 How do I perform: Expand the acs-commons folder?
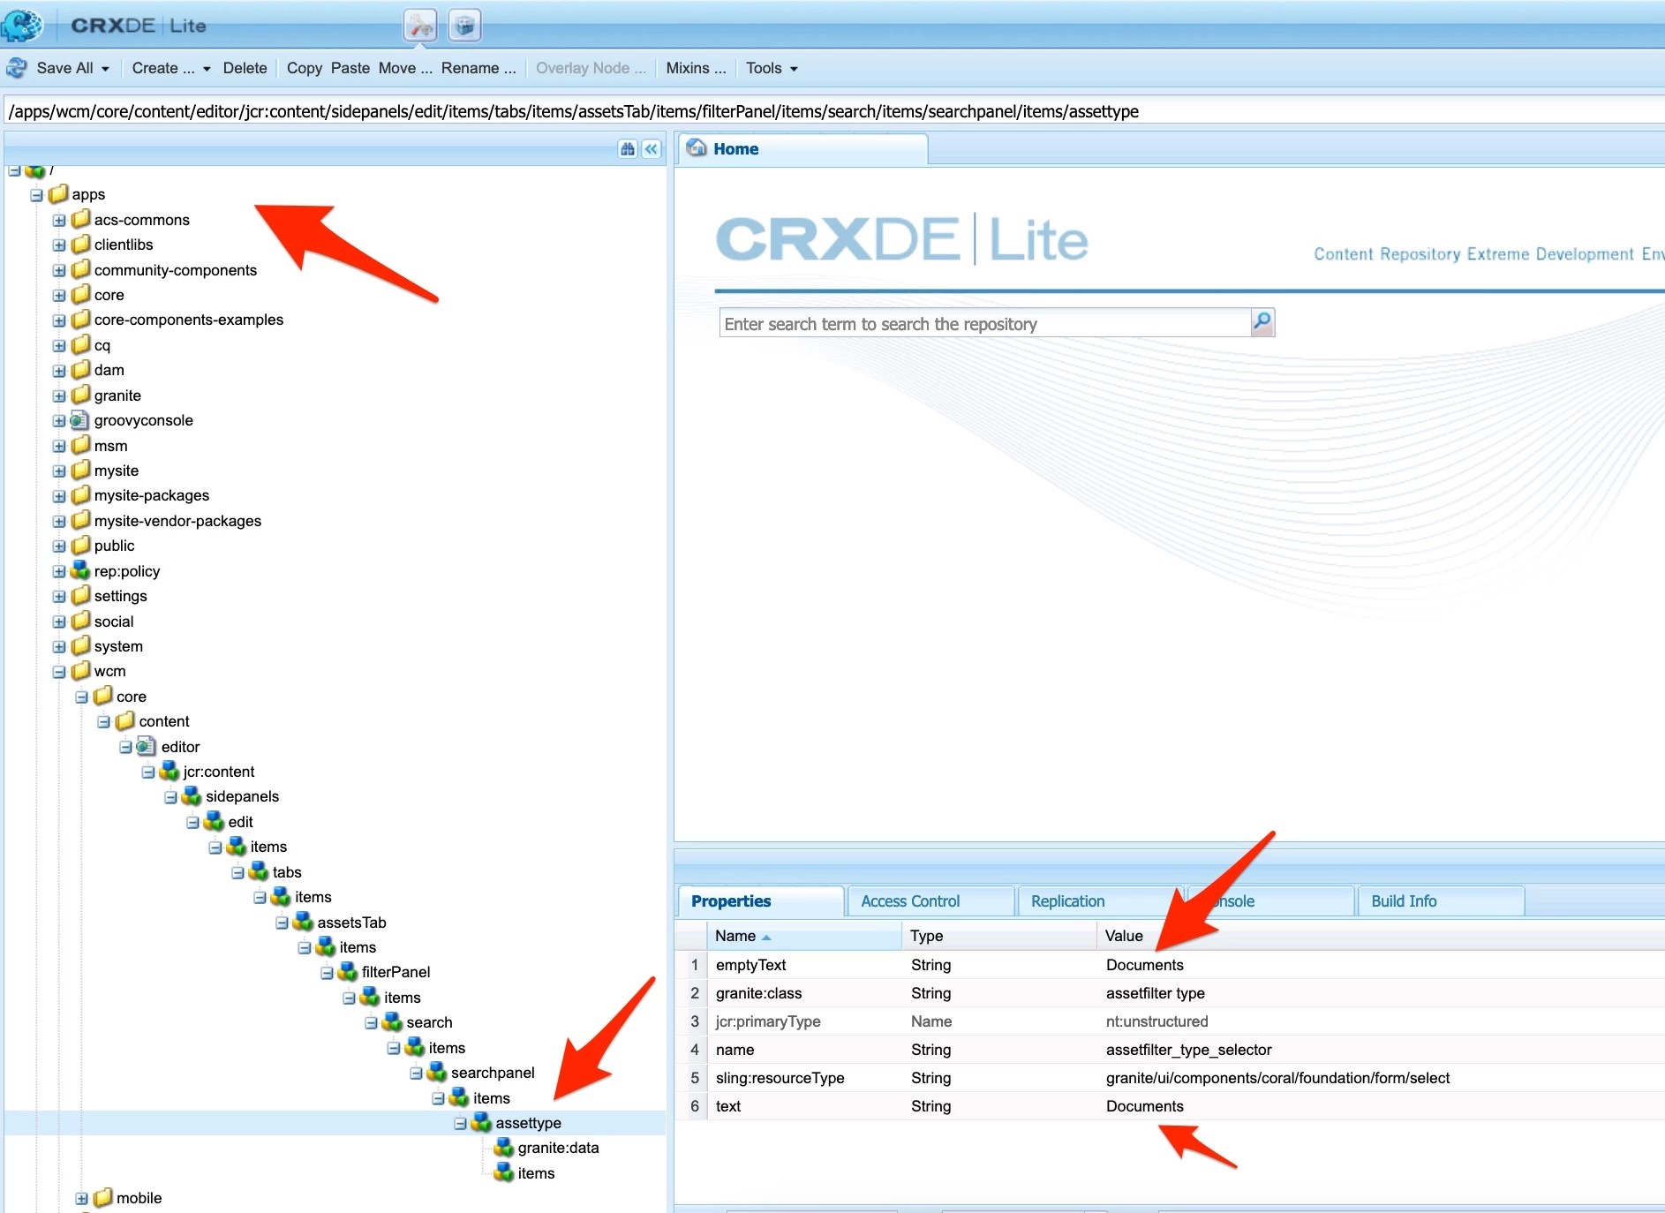point(59,220)
